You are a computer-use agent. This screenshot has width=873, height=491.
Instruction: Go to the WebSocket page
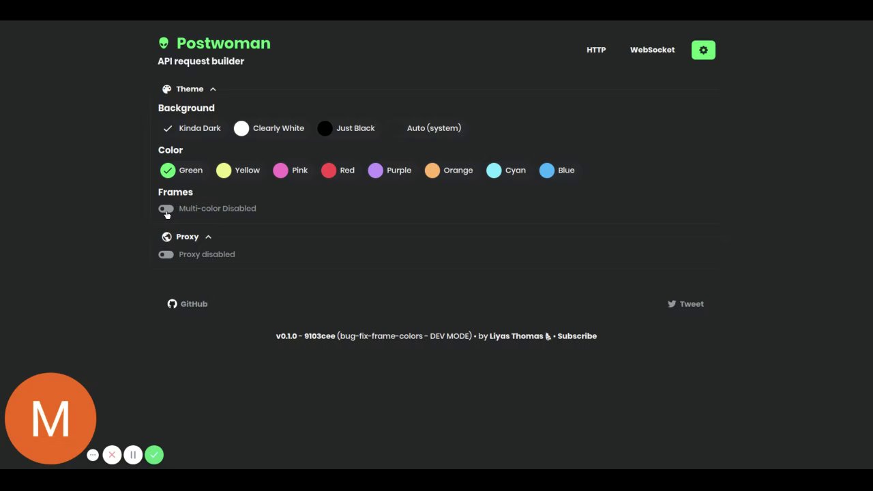click(652, 50)
